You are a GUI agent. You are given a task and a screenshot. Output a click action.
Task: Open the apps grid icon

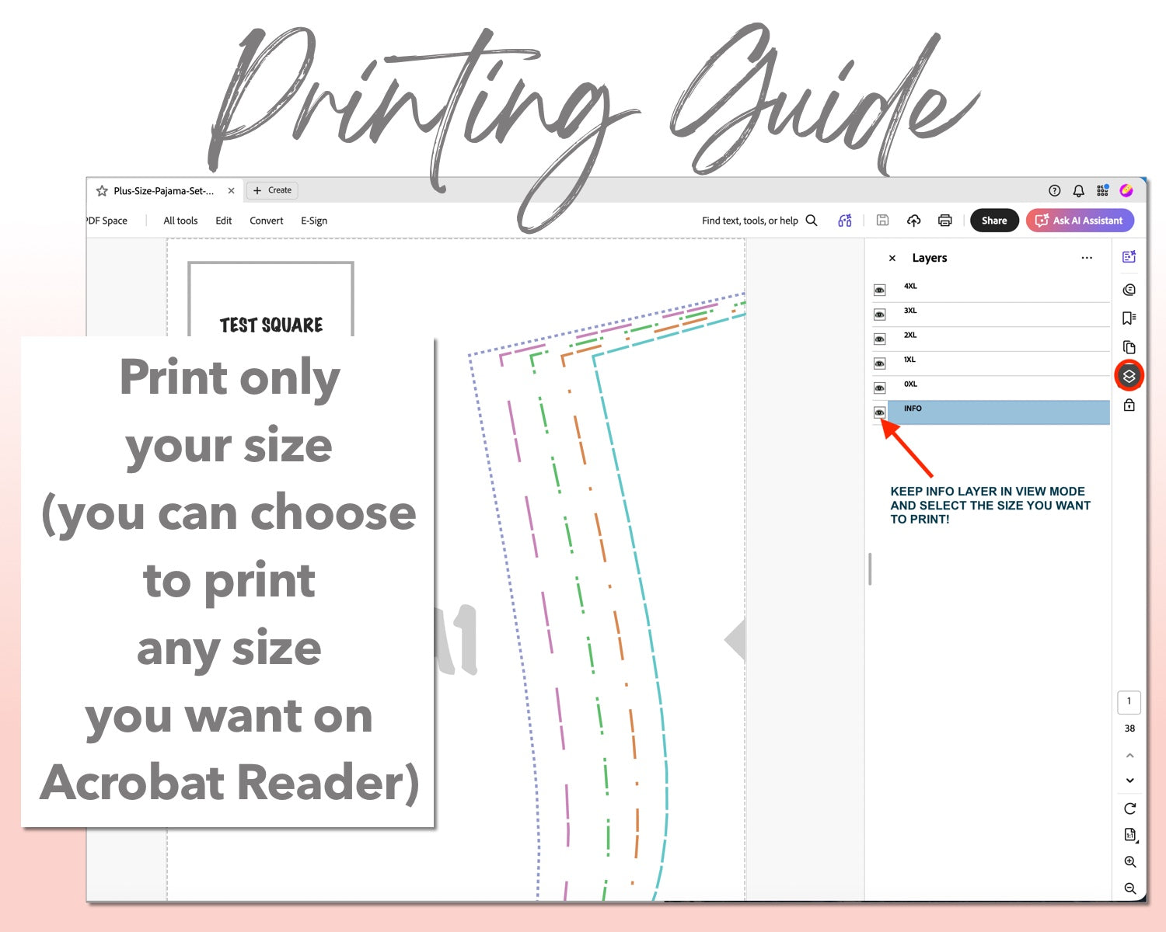[x=1102, y=190]
